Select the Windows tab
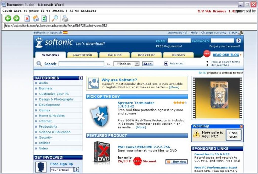This screenshot has width=258, height=174. pos(51,55)
